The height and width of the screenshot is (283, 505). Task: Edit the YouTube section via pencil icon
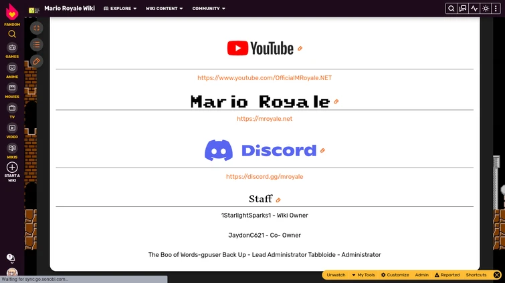[300, 49]
